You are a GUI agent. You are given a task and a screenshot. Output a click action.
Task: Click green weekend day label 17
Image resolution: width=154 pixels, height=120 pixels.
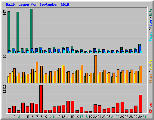tap(81, 117)
